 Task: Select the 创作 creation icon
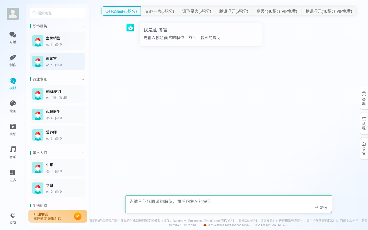[13, 60]
